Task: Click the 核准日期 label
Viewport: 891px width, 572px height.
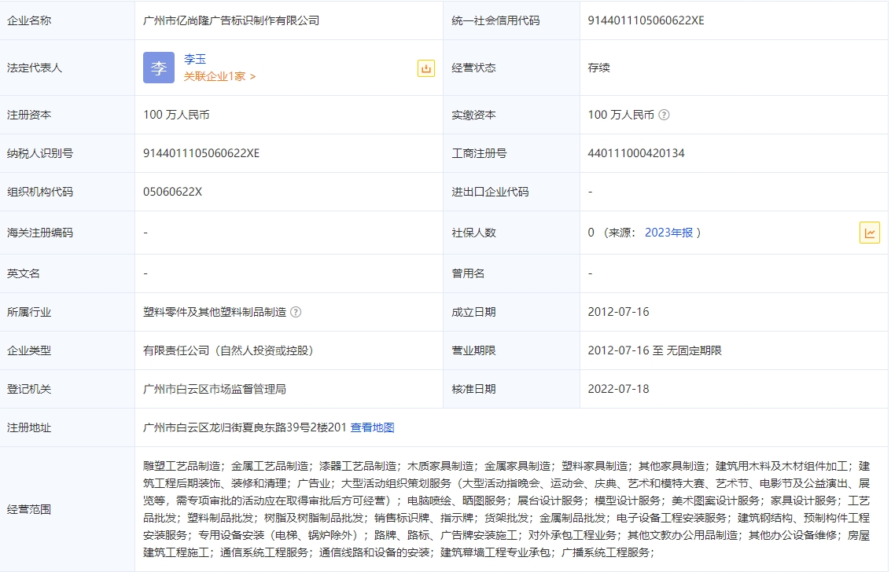Action: point(474,389)
